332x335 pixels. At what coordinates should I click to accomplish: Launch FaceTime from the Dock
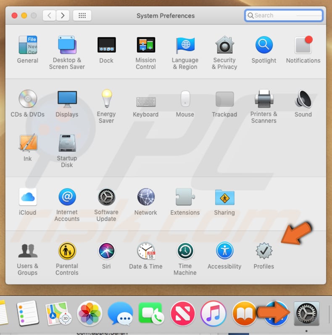(x=151, y=313)
